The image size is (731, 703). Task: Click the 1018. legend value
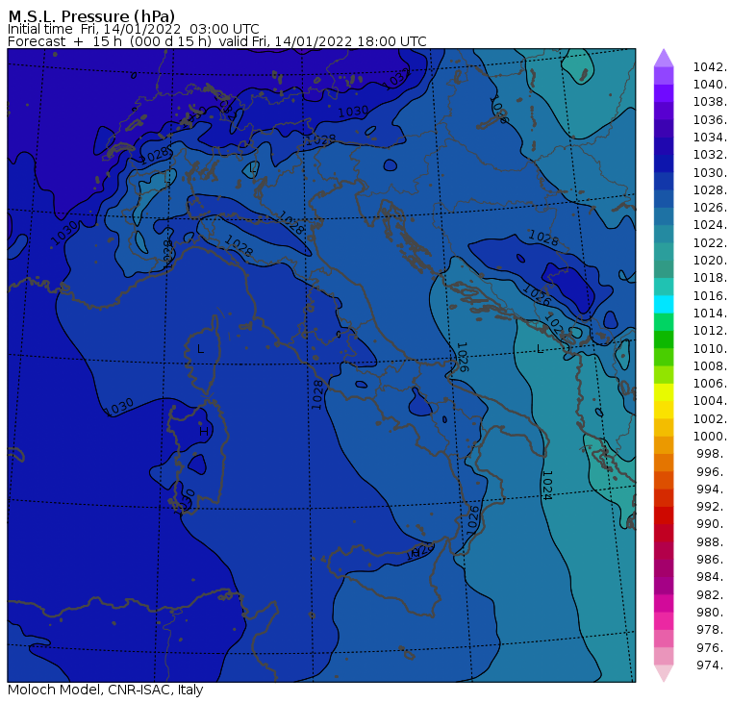[x=710, y=277]
